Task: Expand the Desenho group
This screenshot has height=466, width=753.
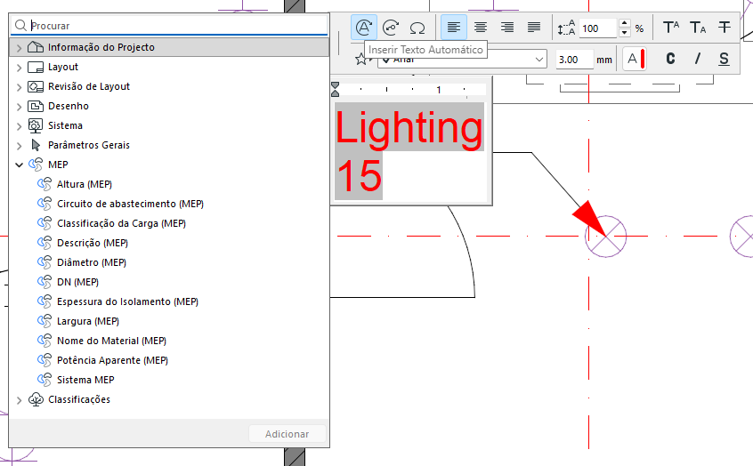Action: point(19,107)
